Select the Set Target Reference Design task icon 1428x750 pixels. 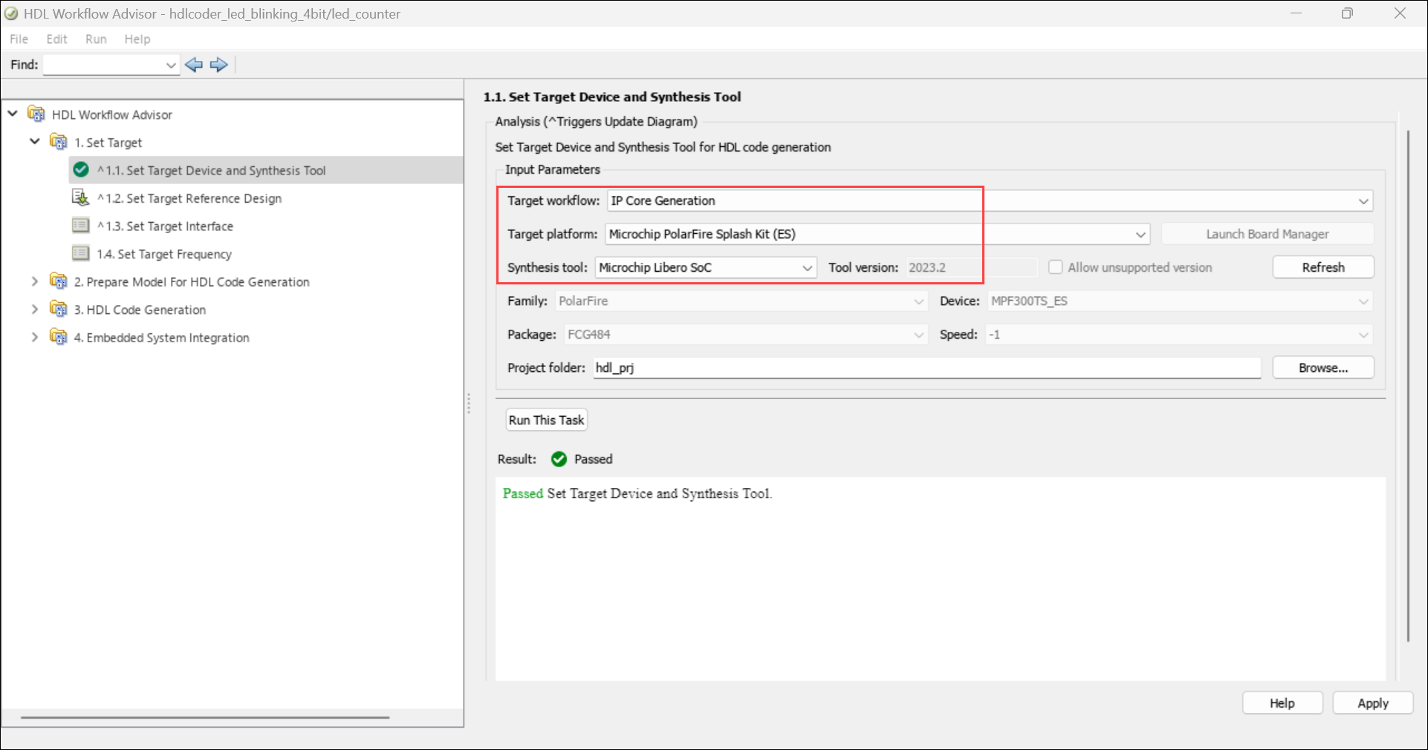pyautogui.click(x=80, y=198)
